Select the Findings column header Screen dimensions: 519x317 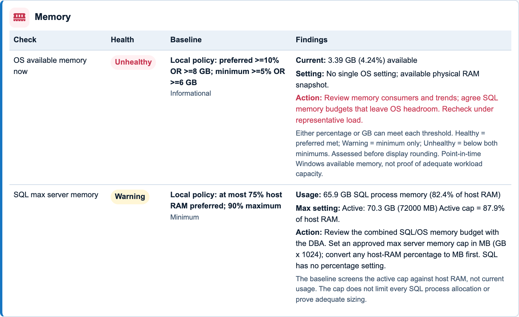(312, 40)
